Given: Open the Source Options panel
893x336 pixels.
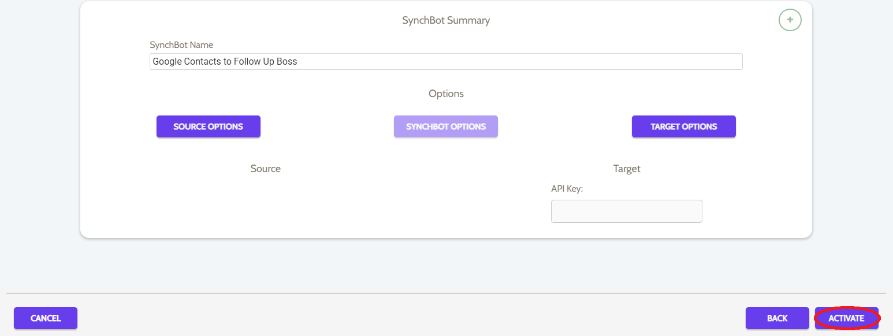Looking at the screenshot, I should [x=209, y=126].
